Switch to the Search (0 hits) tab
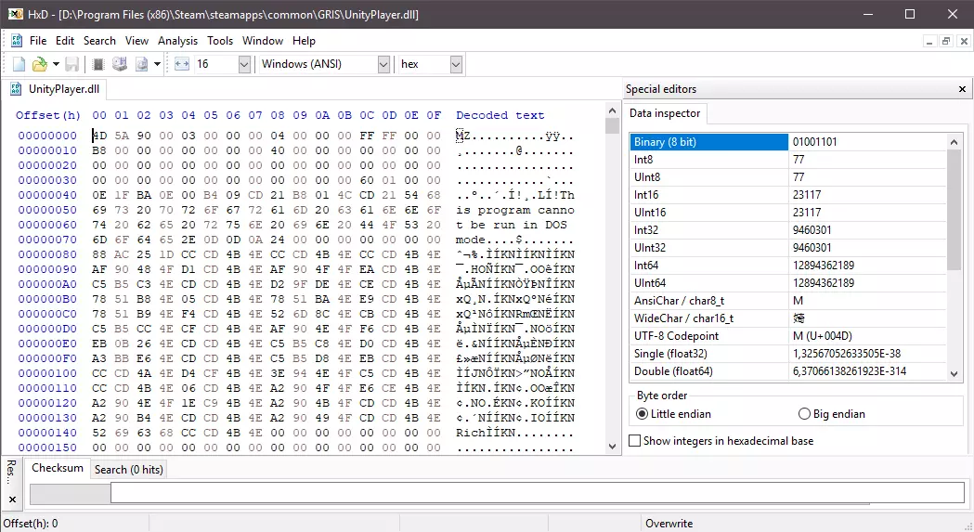Viewport: 974px width, 532px height. [x=128, y=470]
